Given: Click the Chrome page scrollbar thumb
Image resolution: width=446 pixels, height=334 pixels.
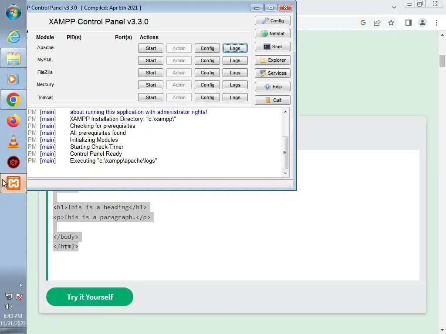Looking at the screenshot, I should [x=442, y=61].
